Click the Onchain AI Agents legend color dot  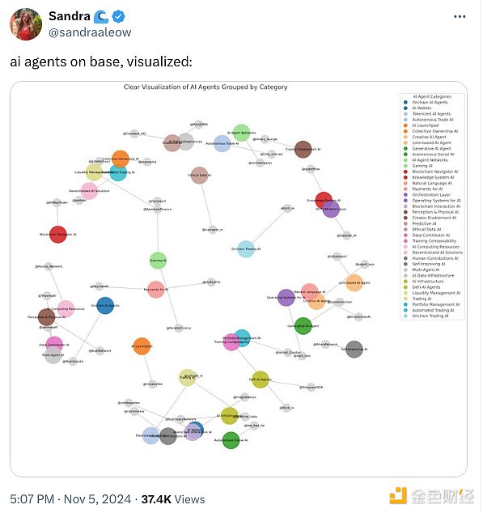tap(405, 103)
